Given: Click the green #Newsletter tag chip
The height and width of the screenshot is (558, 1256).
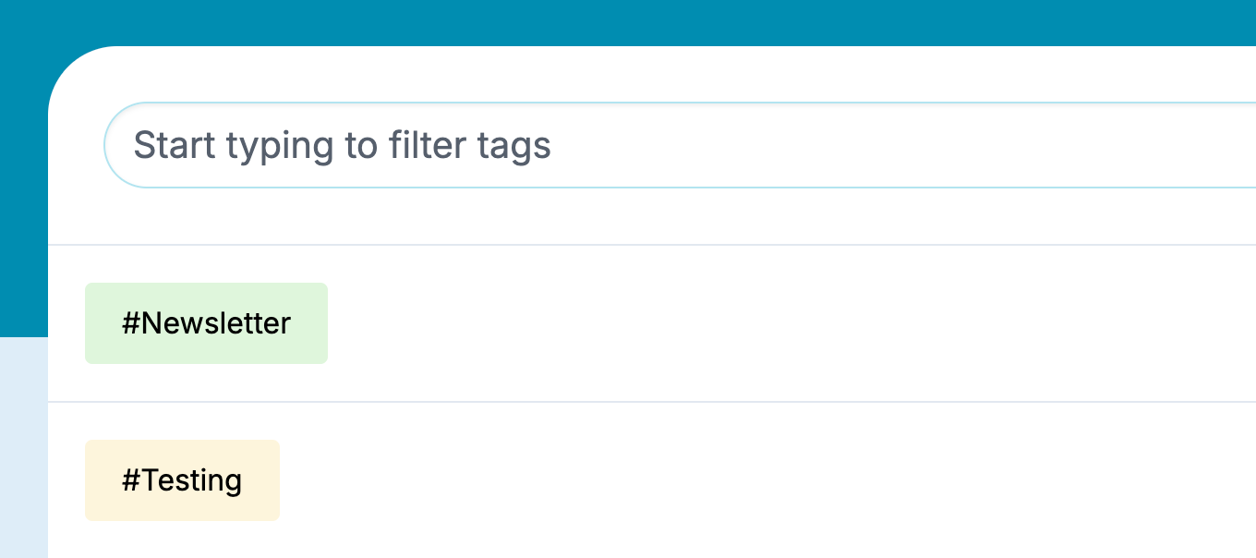Looking at the screenshot, I should pyautogui.click(x=206, y=322).
